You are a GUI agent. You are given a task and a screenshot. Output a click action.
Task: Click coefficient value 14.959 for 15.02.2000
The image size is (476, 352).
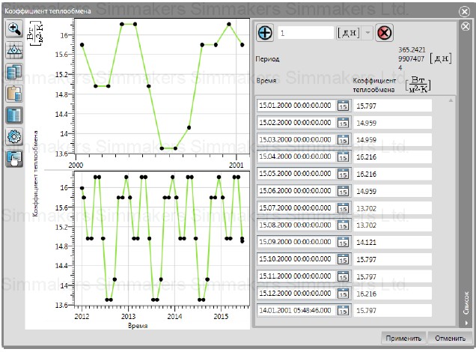[392, 123]
